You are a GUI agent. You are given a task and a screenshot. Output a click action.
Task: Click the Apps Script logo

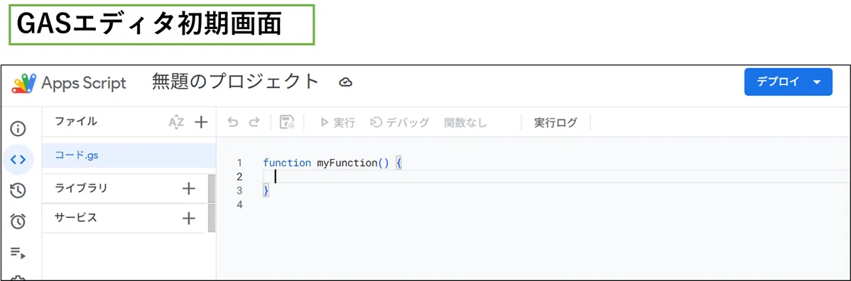point(24,83)
